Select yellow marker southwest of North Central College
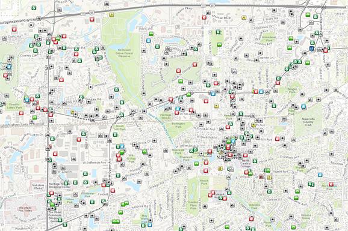The image size is (348, 231). tap(220, 169)
